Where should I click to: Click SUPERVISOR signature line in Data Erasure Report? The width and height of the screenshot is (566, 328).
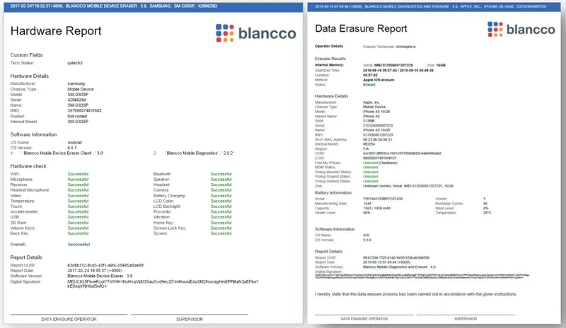coord(466,319)
